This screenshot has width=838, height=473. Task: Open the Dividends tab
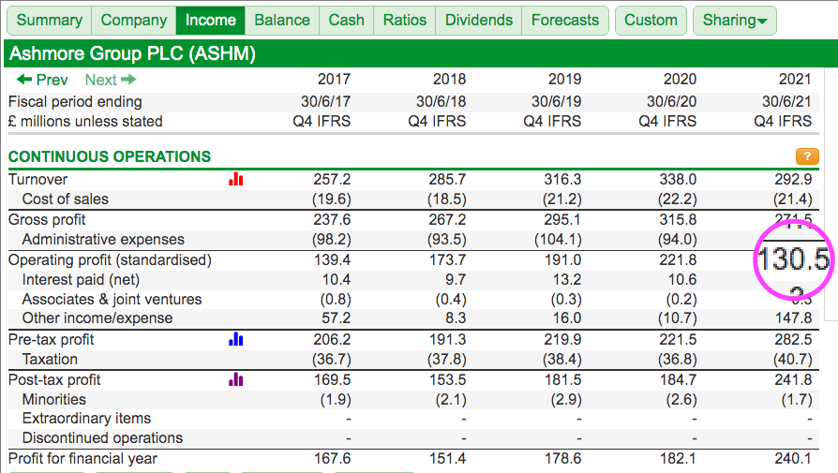479,21
